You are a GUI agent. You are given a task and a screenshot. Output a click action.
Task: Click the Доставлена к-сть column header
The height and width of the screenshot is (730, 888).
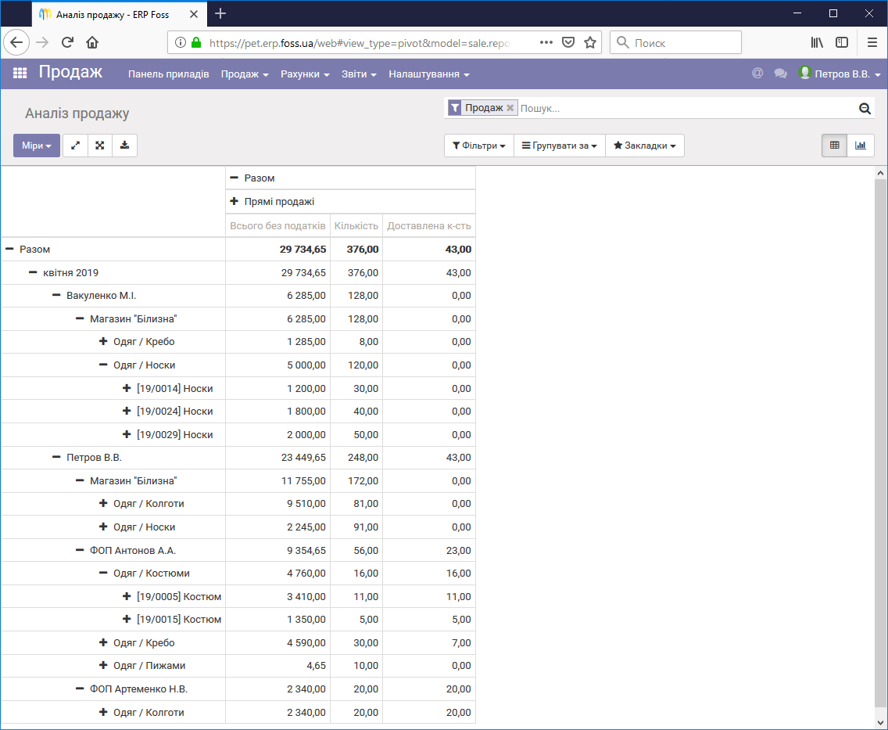428,225
